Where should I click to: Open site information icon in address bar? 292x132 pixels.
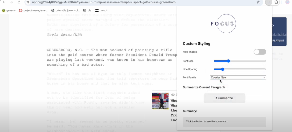point(28,2)
